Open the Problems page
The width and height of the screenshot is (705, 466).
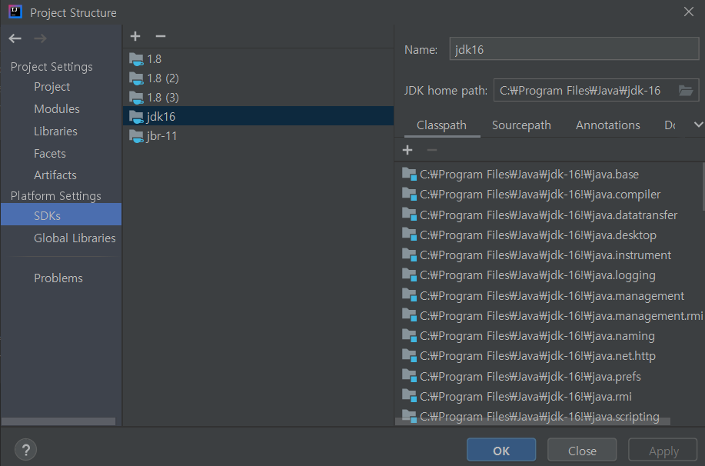(x=58, y=278)
